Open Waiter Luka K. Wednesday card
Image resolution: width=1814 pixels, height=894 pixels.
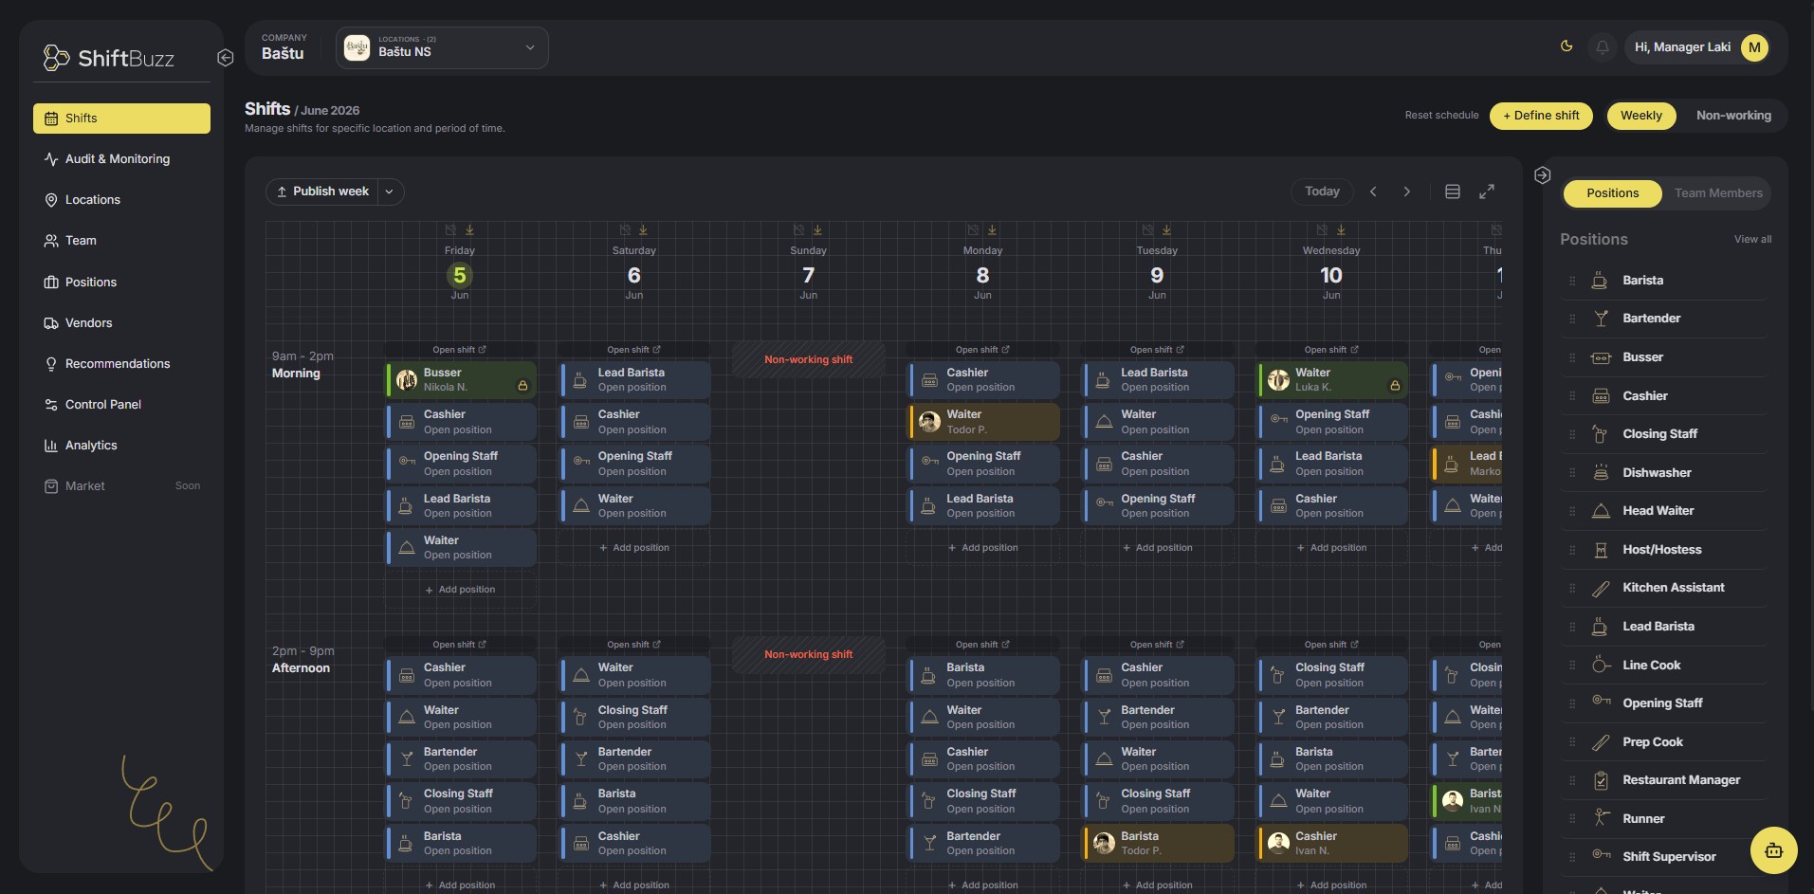tap(1332, 380)
